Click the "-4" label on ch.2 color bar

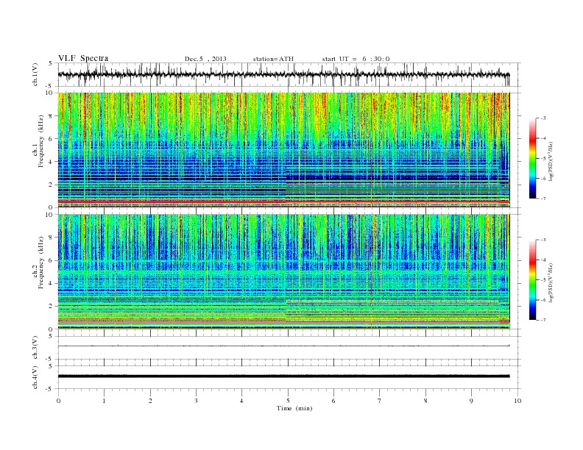tap(543, 260)
